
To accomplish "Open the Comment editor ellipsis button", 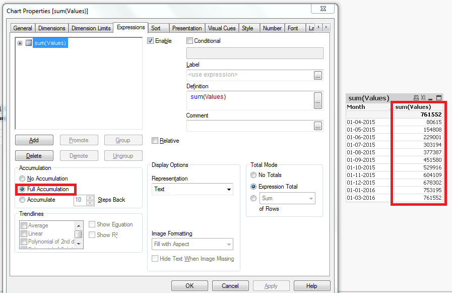I will pos(317,126).
